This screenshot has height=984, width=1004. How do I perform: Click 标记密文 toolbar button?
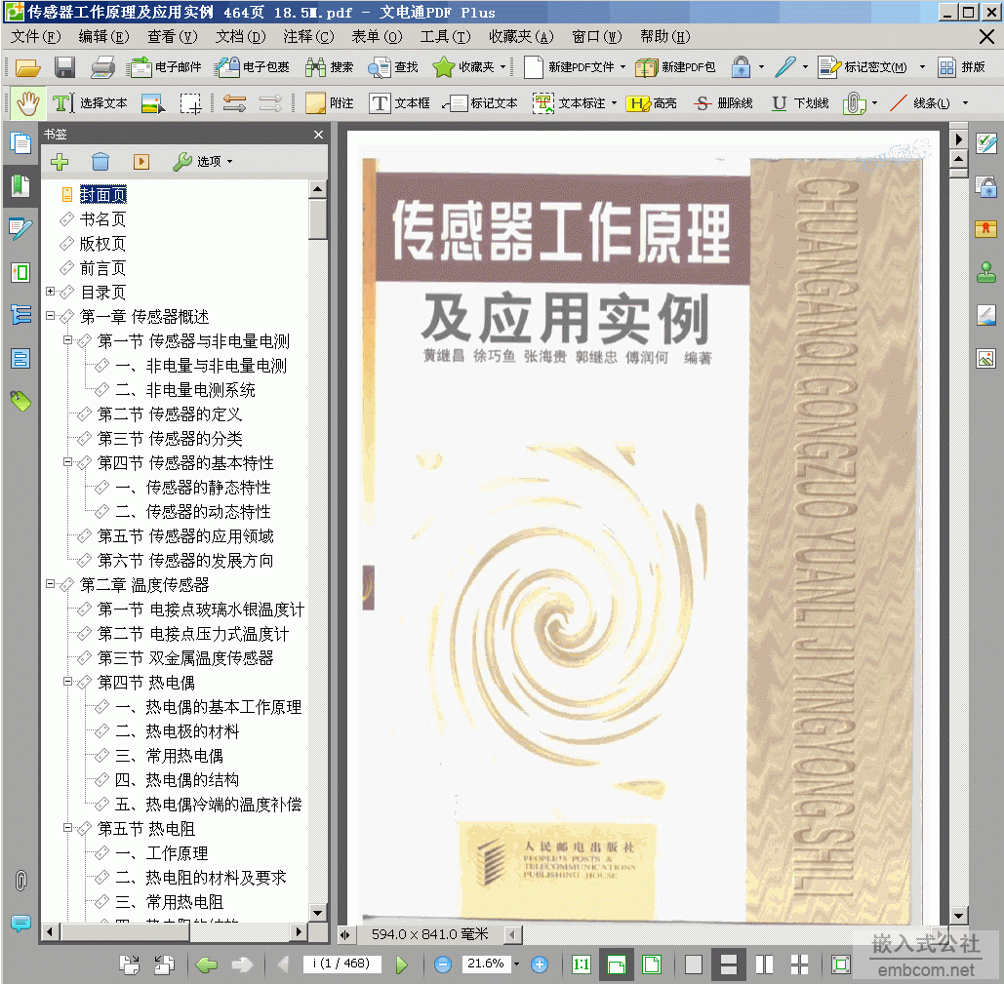coord(863,67)
